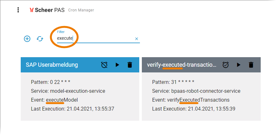Delete the verify-executed-transactions cron job
This screenshot has height=135, width=276.
(x=251, y=65)
